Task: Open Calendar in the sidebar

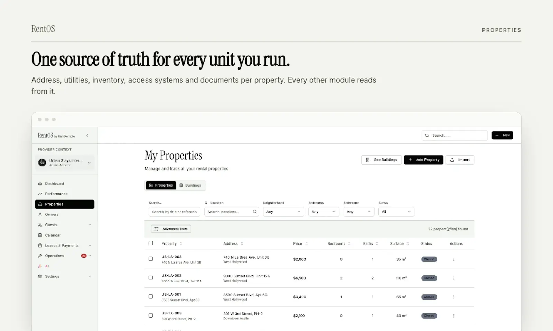Action: pos(65,235)
